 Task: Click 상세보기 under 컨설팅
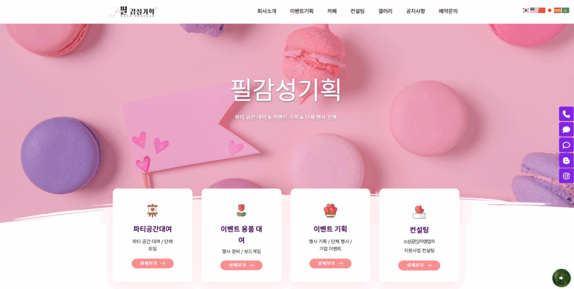[419, 265]
